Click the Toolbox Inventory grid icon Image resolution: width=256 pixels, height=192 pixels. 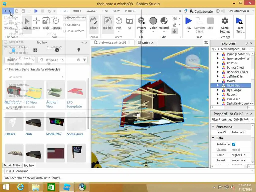[35, 50]
